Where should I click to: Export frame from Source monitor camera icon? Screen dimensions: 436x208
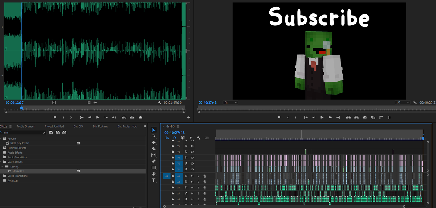click(140, 117)
